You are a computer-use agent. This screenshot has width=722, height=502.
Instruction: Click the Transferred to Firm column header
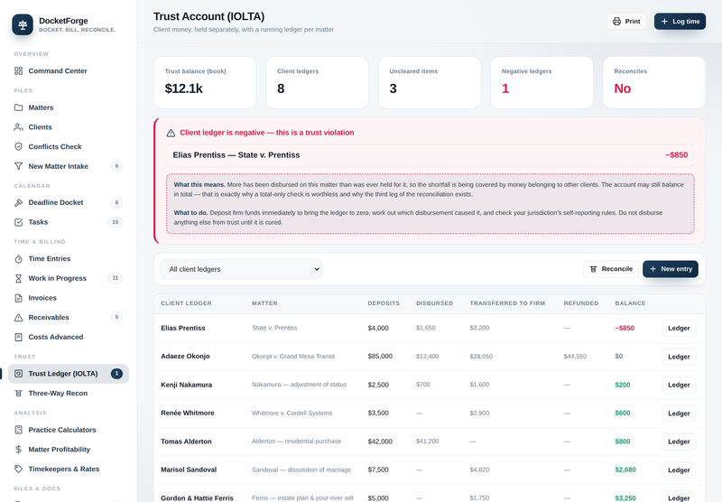(x=507, y=303)
